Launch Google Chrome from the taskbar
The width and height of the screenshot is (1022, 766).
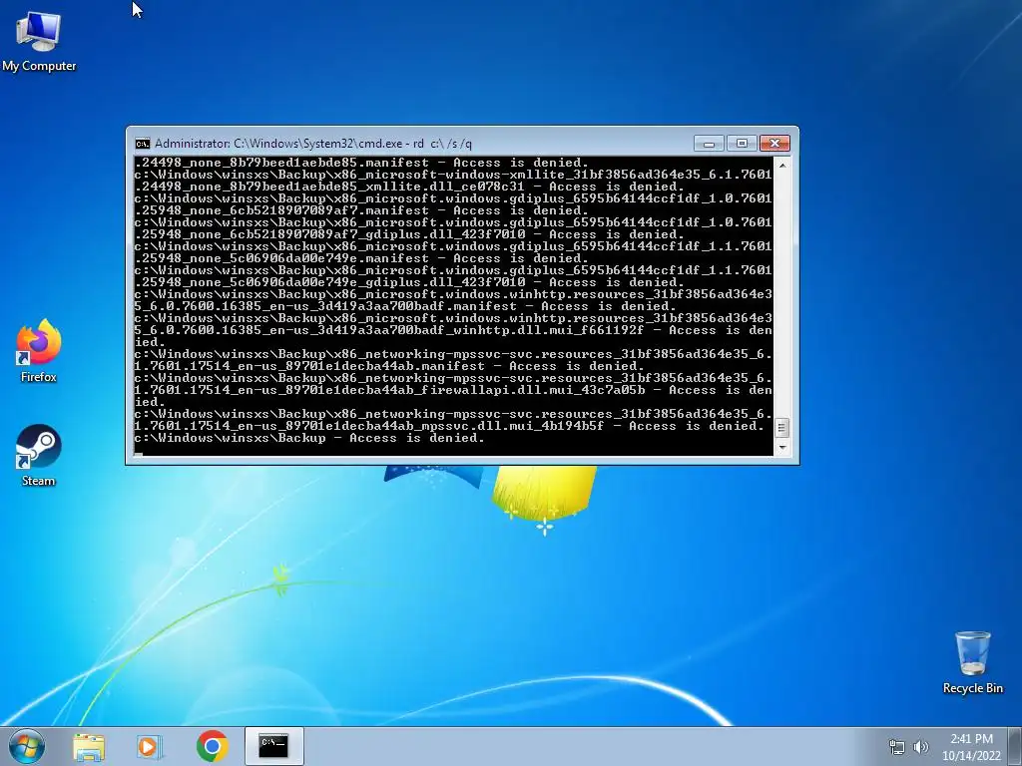pyautogui.click(x=212, y=746)
